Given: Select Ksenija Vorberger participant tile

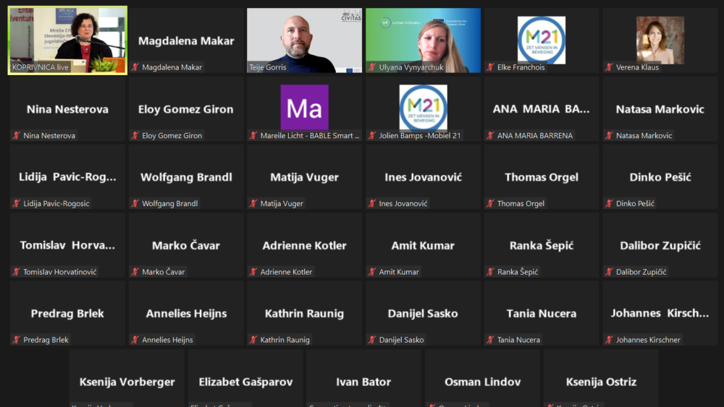Looking at the screenshot, I should point(127,378).
